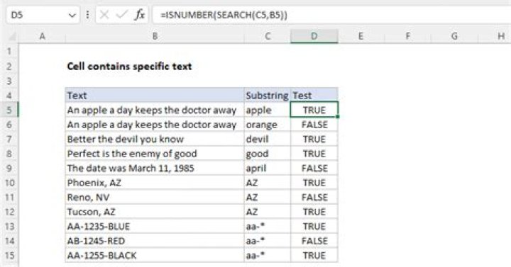This screenshot has width=511, height=267.
Task: Click the 'apple' substring cell
Action: [268, 110]
